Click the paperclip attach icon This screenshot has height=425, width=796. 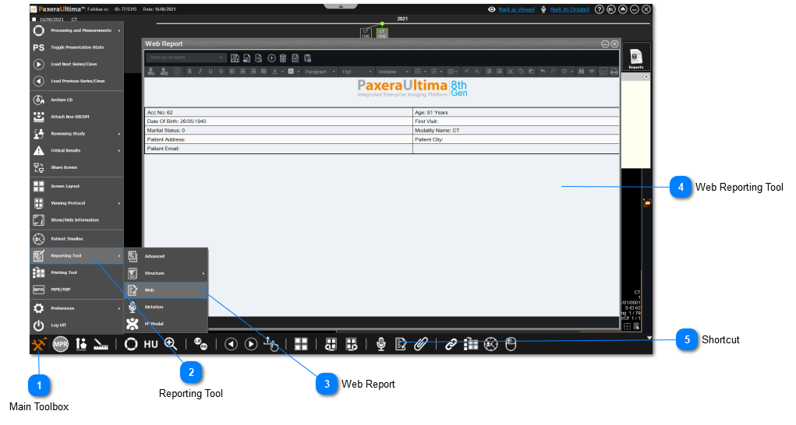tap(420, 344)
